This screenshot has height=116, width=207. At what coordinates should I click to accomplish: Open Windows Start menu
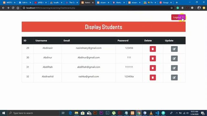(4, 113)
